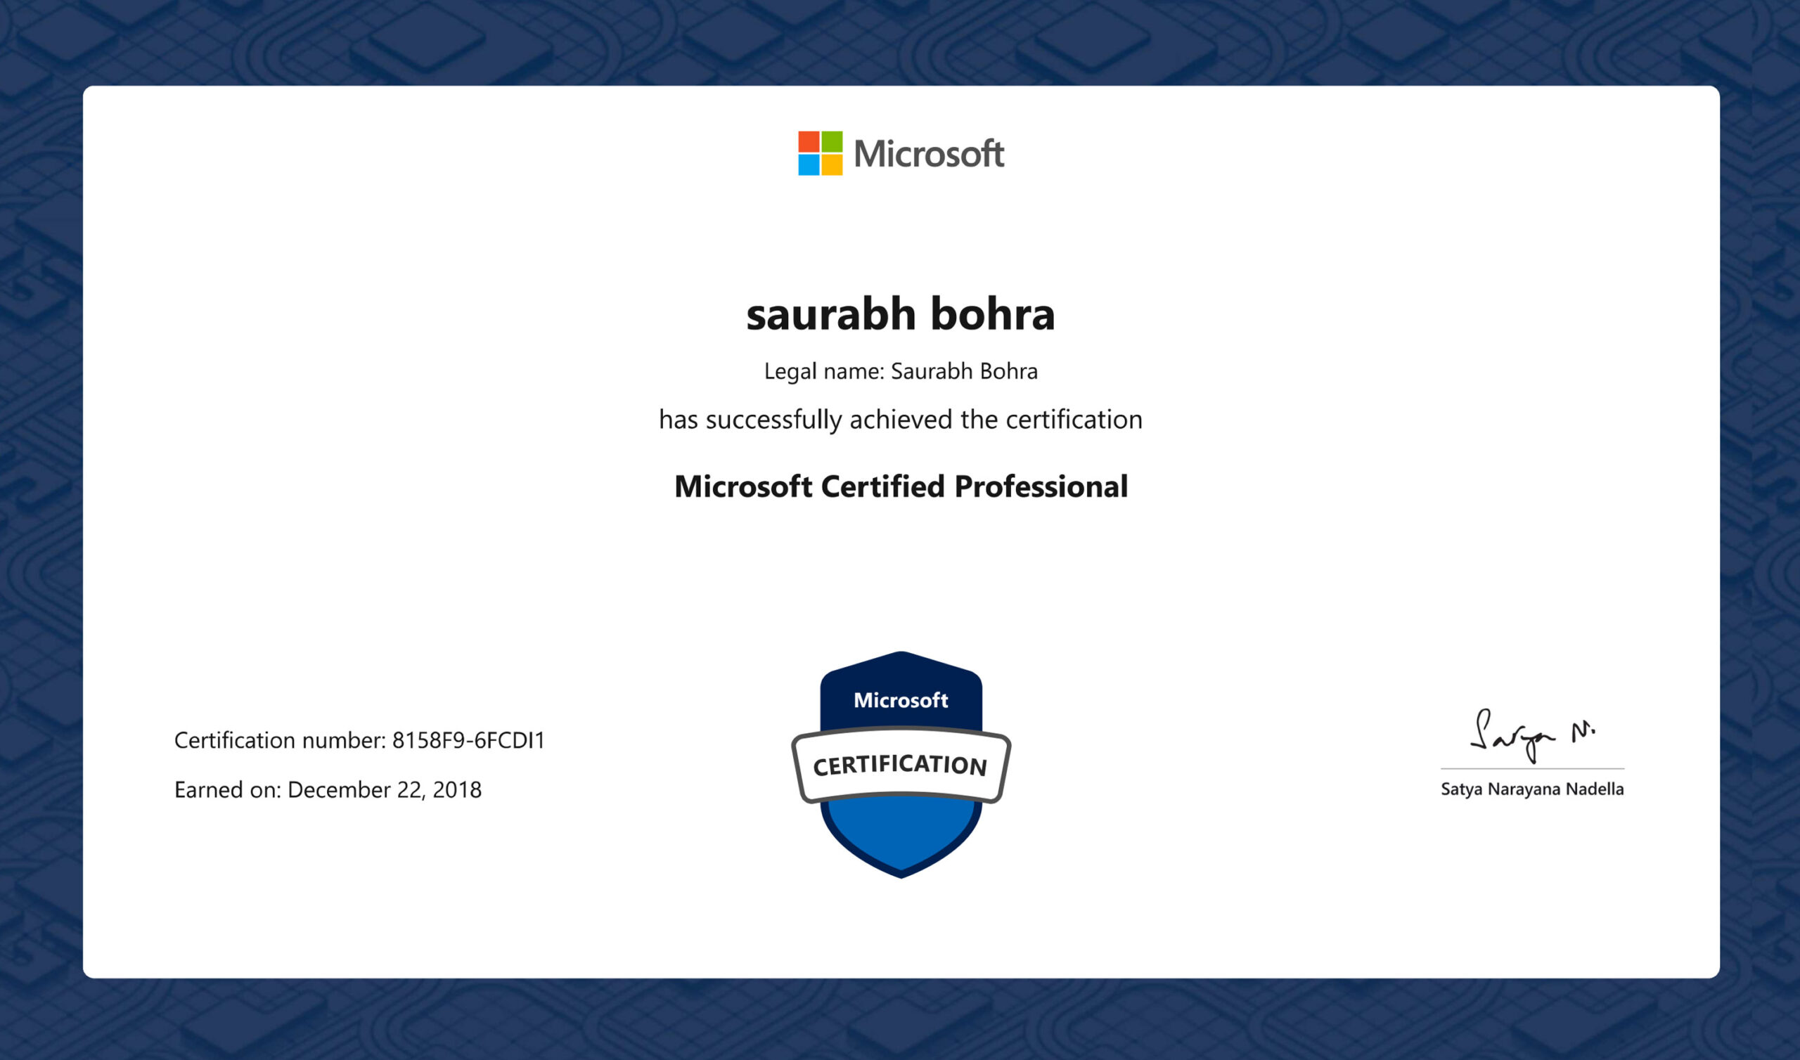This screenshot has height=1060, width=1800.
Task: Click the certification number 8158F9-6FCDI1
Action: [x=468, y=740]
